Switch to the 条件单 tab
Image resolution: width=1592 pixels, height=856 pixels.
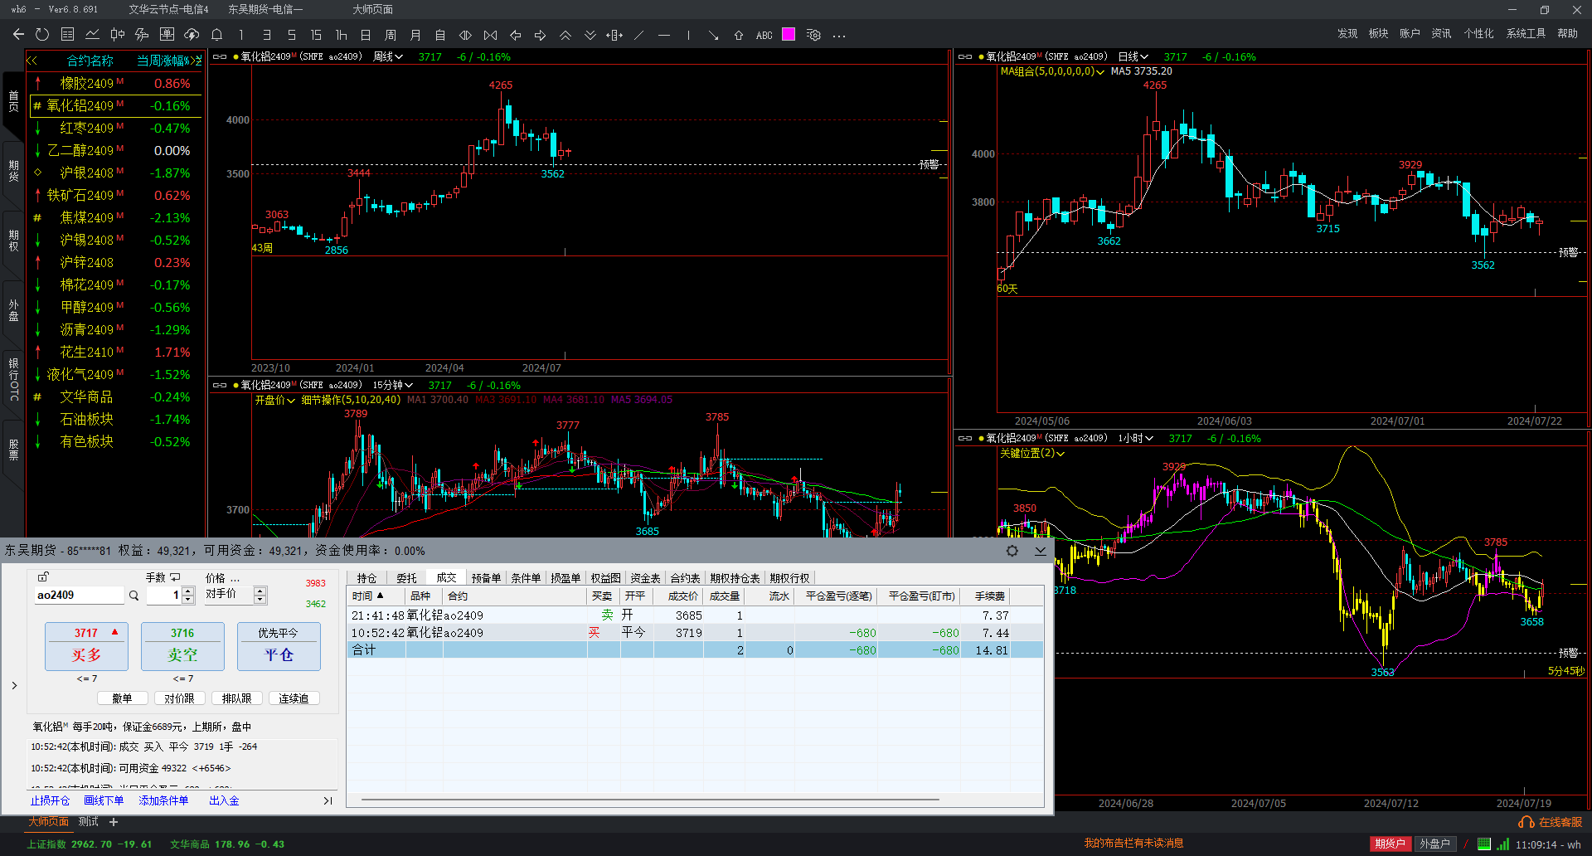[x=526, y=578]
